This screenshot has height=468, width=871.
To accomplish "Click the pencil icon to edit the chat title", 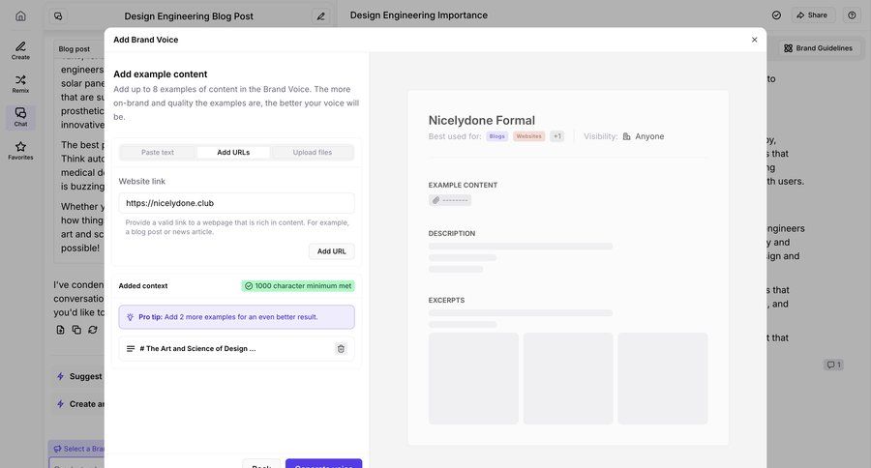I will pyautogui.click(x=320, y=16).
